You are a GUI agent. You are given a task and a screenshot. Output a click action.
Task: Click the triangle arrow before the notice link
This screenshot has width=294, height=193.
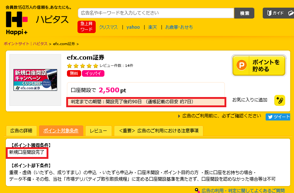coord(179,116)
